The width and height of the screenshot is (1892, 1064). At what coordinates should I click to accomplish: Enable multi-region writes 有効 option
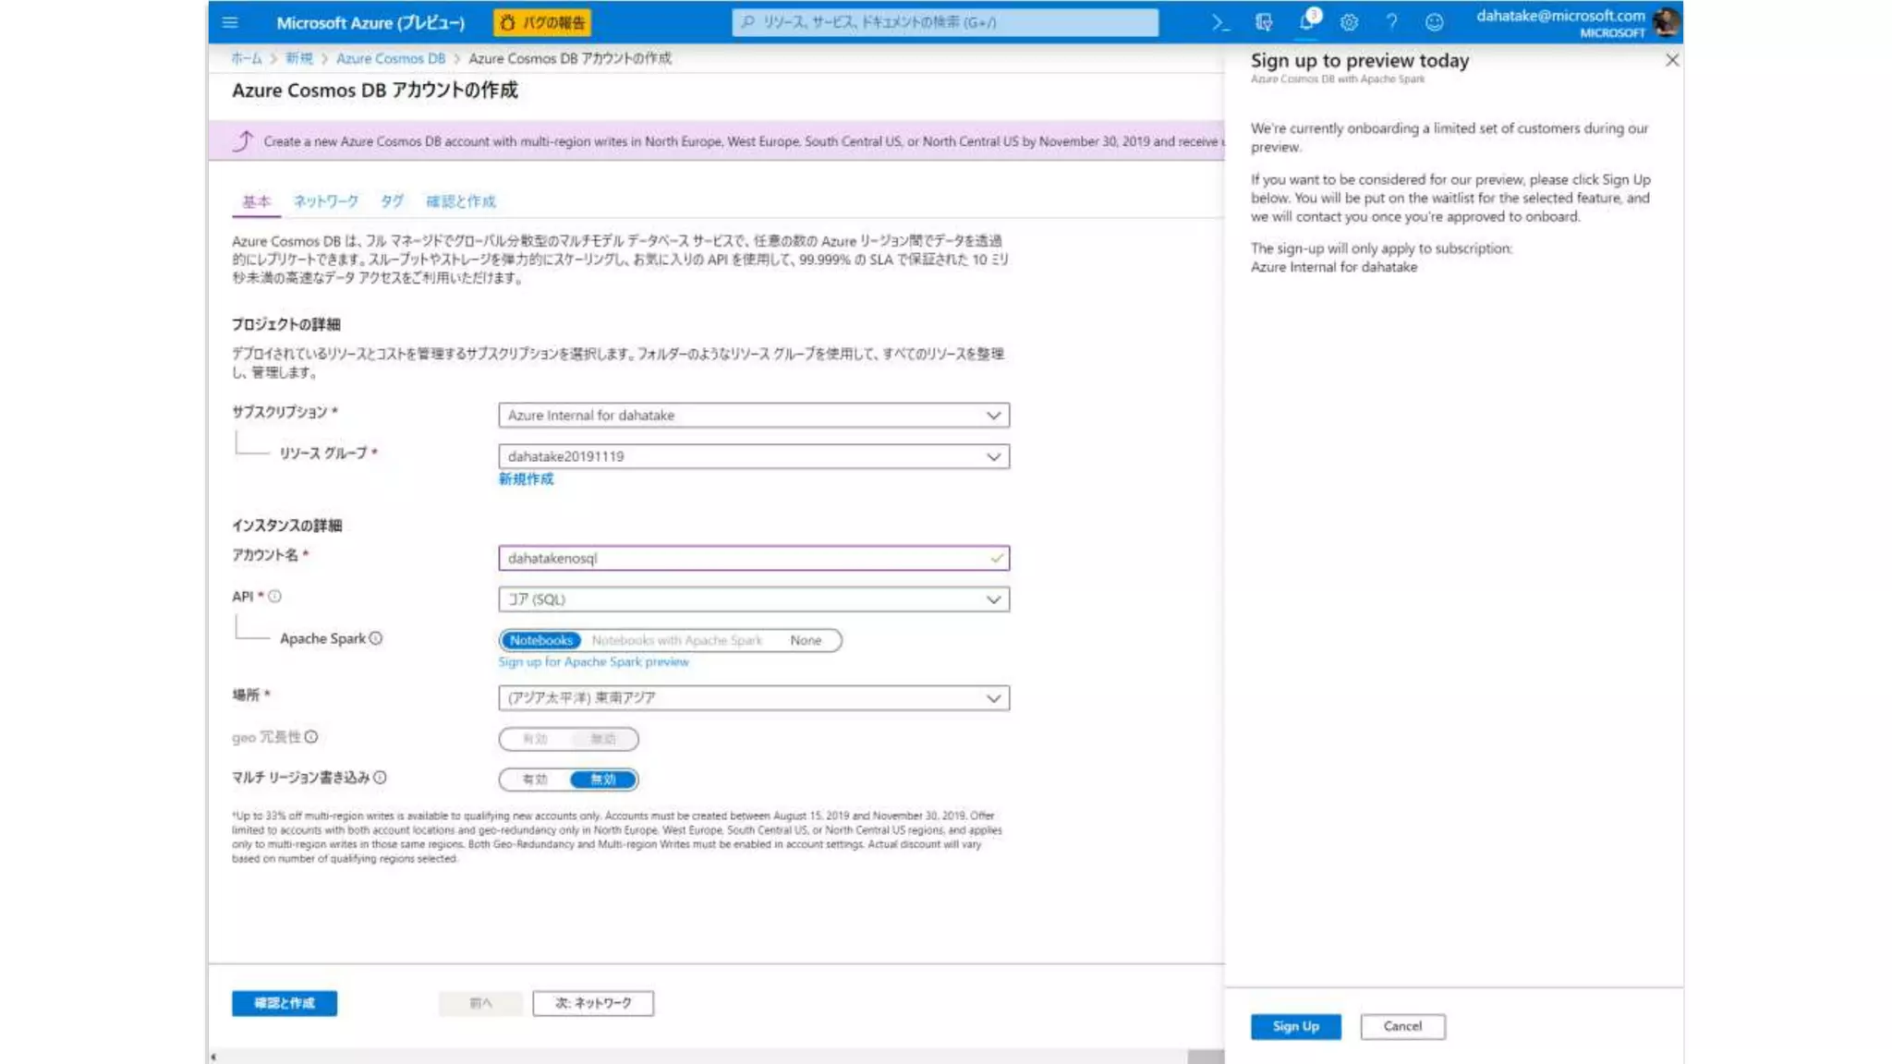coord(535,780)
